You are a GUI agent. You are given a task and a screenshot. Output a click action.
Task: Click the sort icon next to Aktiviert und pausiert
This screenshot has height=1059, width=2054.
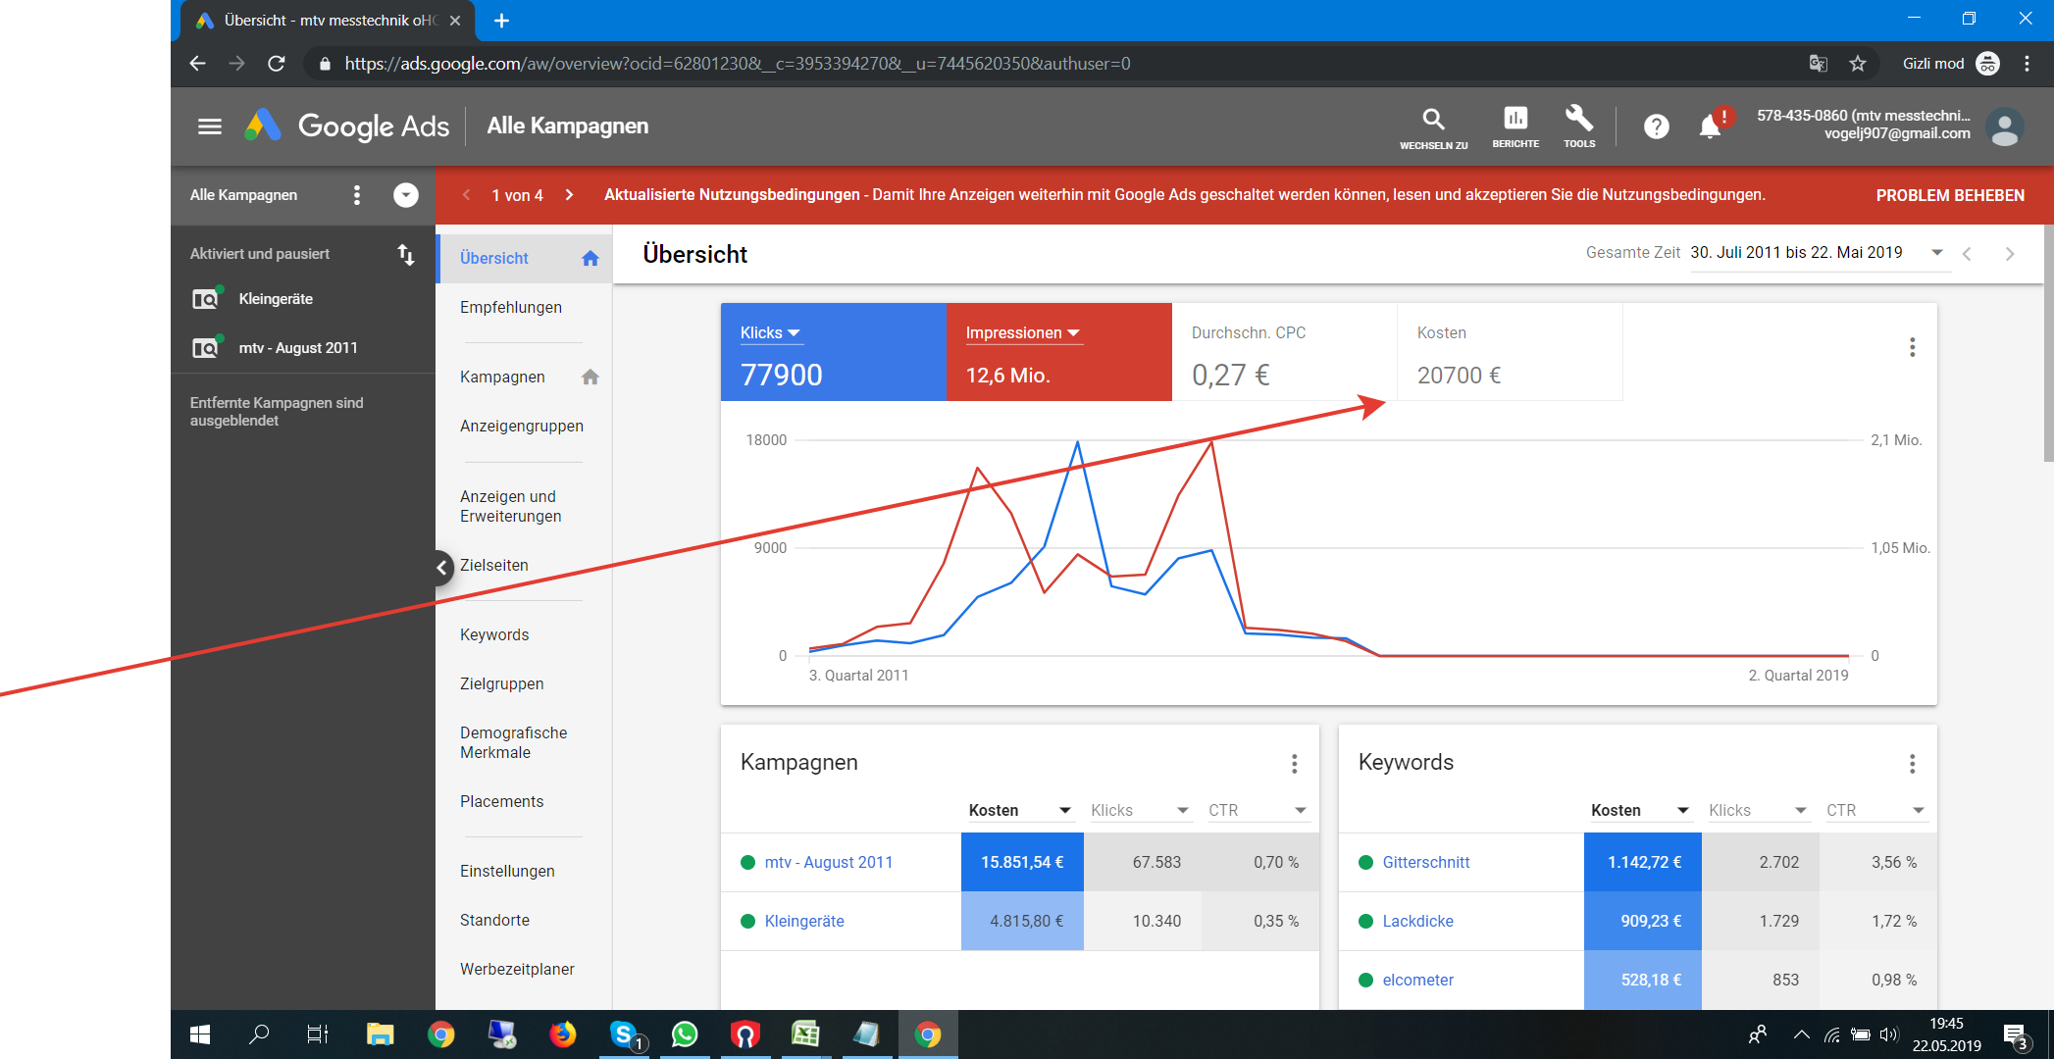point(405,255)
